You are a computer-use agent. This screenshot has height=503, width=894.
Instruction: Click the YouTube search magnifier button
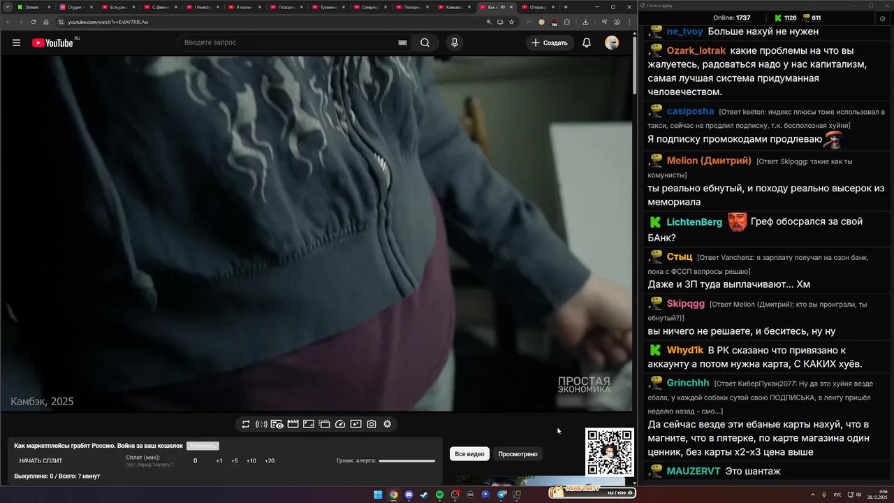coord(425,43)
